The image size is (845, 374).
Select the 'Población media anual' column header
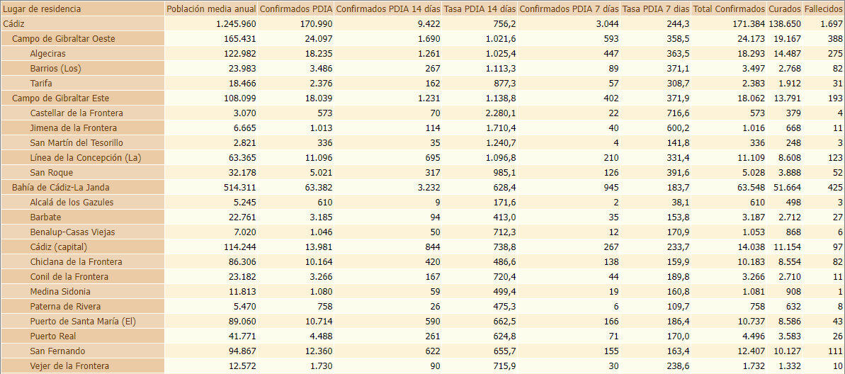210,9
